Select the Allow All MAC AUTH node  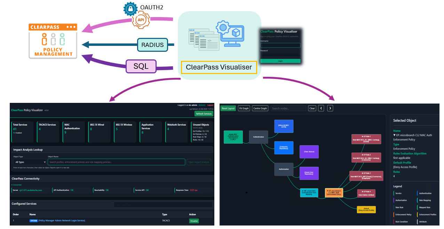coord(284,126)
